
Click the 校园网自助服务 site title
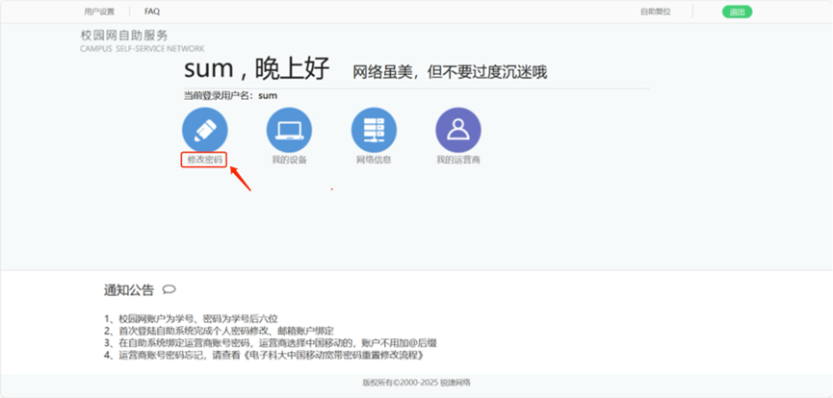[x=128, y=36]
